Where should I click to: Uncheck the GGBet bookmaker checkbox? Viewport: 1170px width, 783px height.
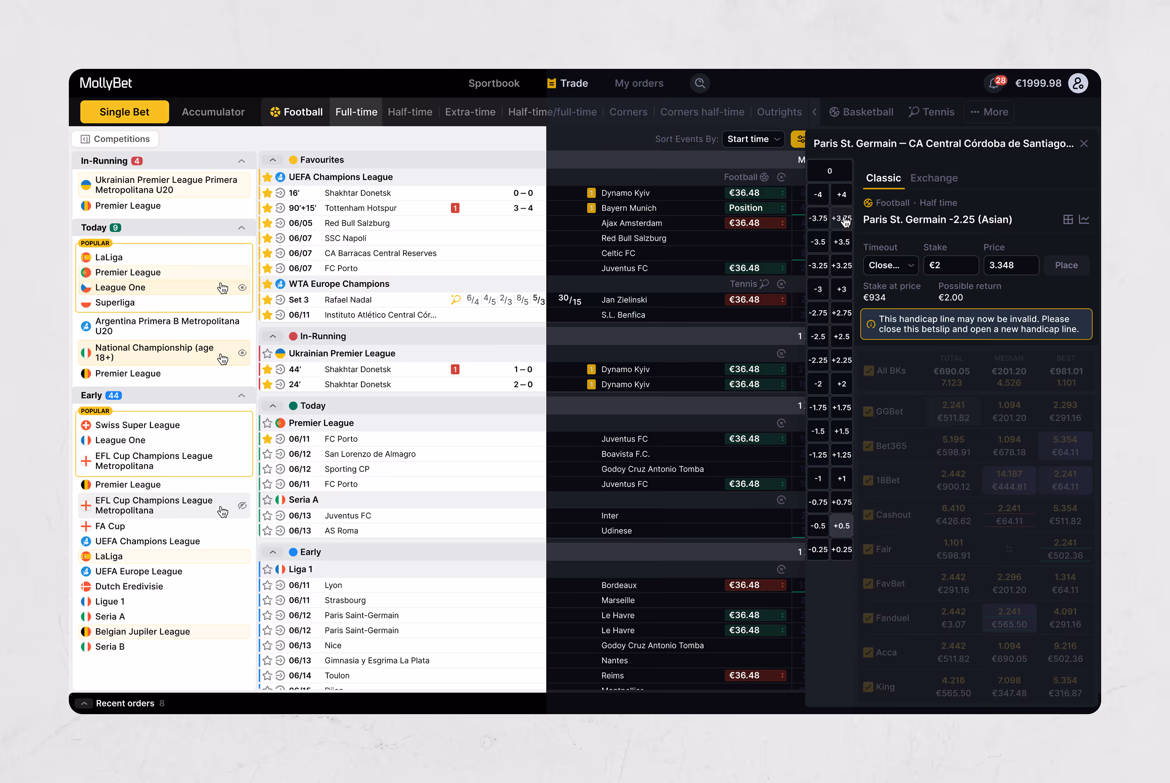pyautogui.click(x=868, y=411)
